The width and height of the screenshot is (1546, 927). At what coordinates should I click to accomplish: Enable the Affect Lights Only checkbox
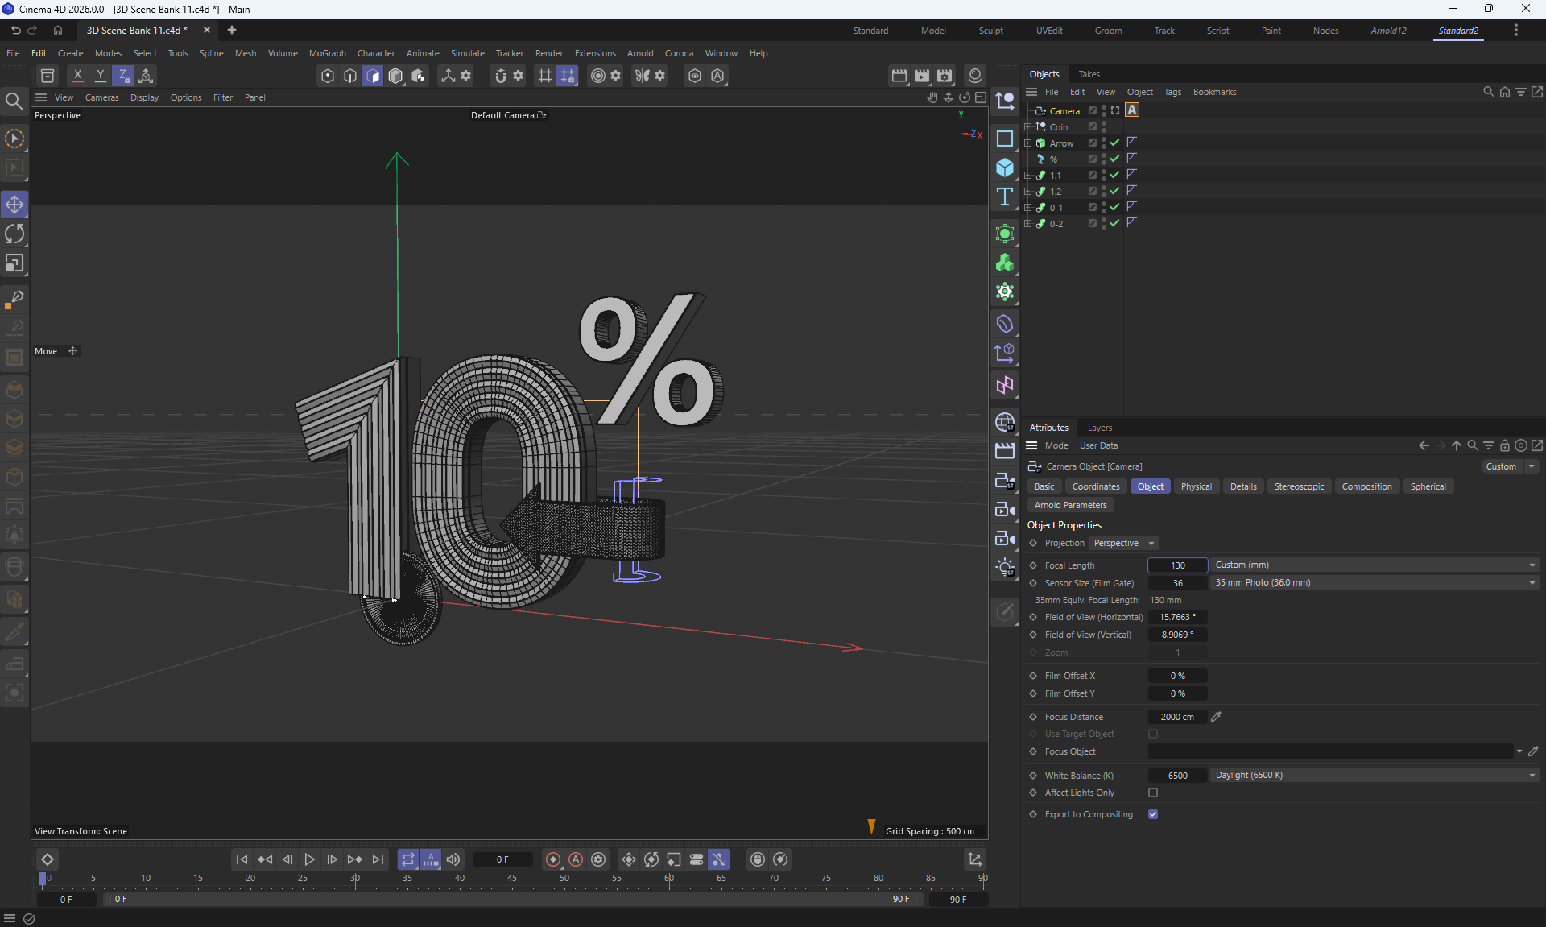(1153, 793)
